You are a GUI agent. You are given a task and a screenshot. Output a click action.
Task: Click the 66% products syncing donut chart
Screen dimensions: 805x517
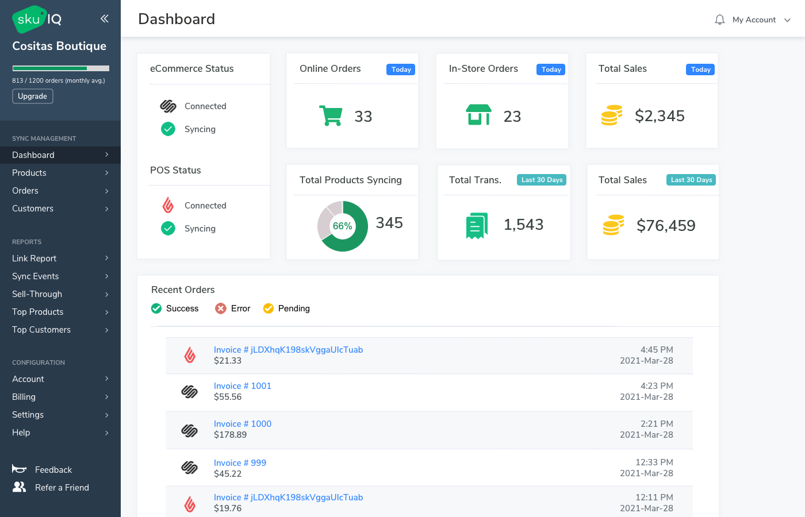(x=342, y=226)
